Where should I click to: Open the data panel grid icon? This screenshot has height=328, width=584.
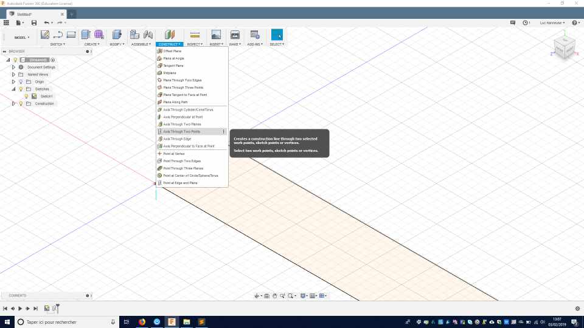coord(6,22)
